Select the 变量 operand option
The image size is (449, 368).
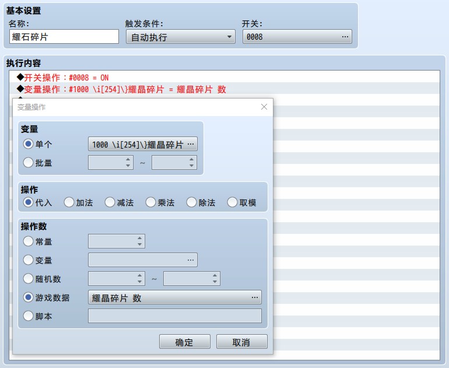(x=28, y=260)
